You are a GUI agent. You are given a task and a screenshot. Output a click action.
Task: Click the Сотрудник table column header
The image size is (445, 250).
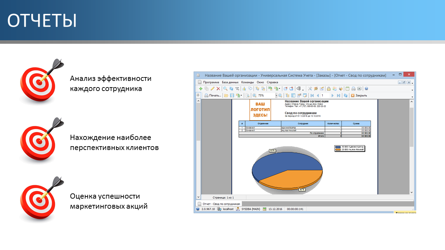click(x=303, y=124)
